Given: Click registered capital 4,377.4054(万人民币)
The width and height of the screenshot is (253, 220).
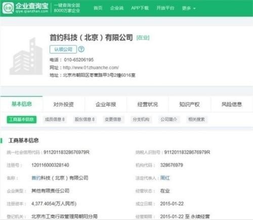Looking at the screenshot, I should (54, 204).
